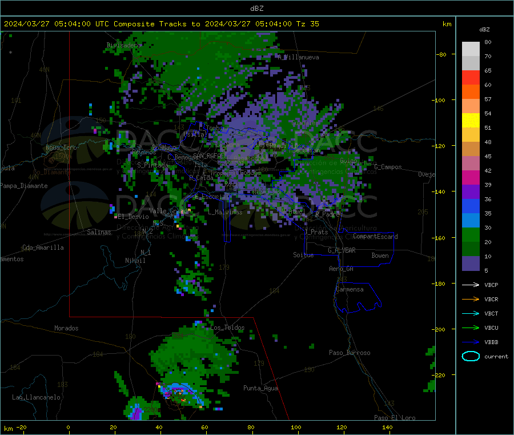Click the '-80' km vertical axis tick

click(441, 54)
